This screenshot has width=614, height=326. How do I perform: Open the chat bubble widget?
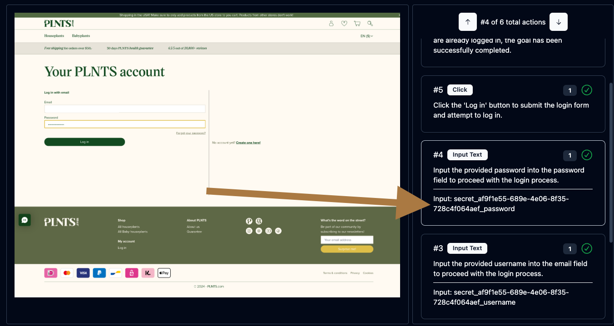coord(25,220)
